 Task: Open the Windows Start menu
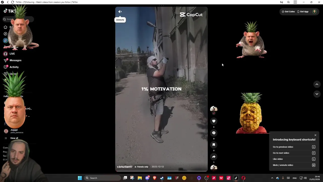(80, 178)
